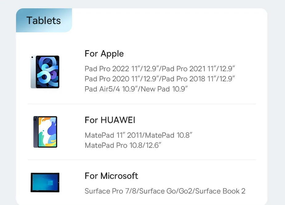Click the colorful wallpaper on MatePad screen
285x205 pixels.
pyautogui.click(x=47, y=132)
